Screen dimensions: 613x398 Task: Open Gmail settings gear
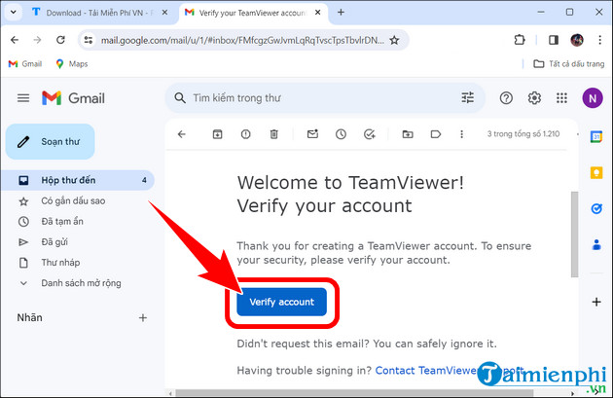[534, 98]
